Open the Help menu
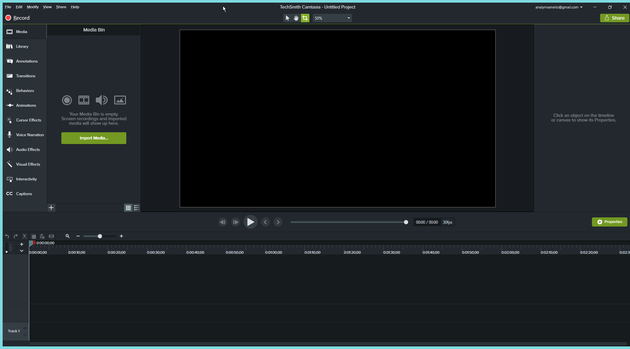 pos(75,7)
